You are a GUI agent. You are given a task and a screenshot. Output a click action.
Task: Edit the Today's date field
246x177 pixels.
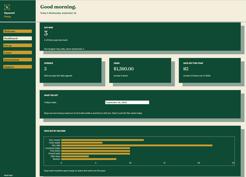click(x=127, y=102)
